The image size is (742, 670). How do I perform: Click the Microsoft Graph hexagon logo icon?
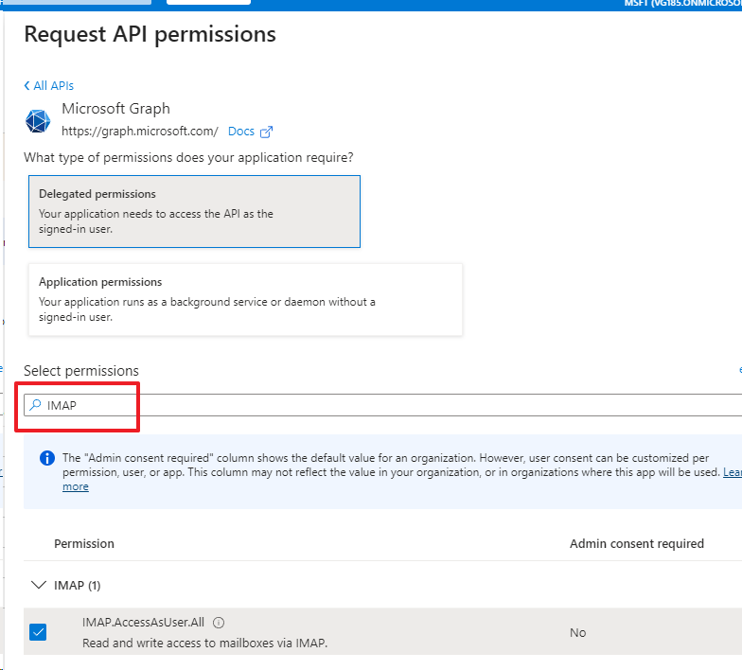[x=38, y=121]
